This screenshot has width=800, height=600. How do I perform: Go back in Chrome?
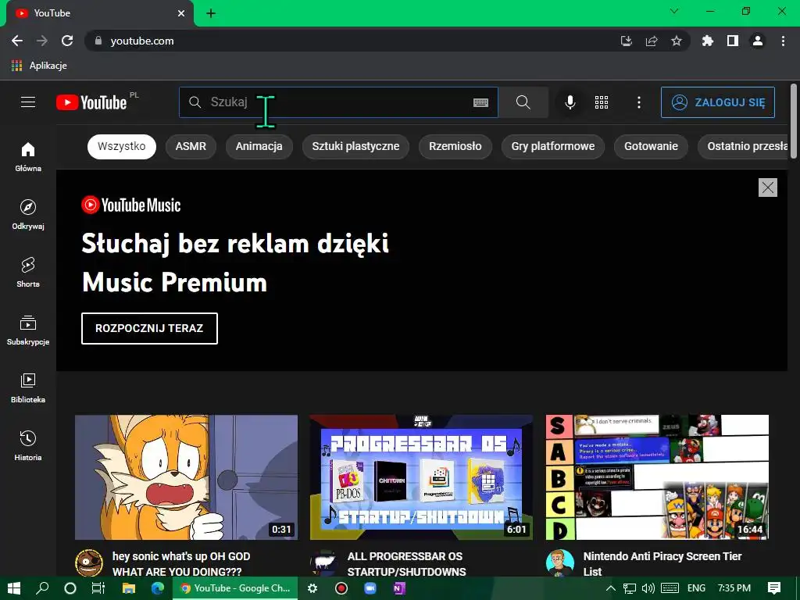point(17,41)
